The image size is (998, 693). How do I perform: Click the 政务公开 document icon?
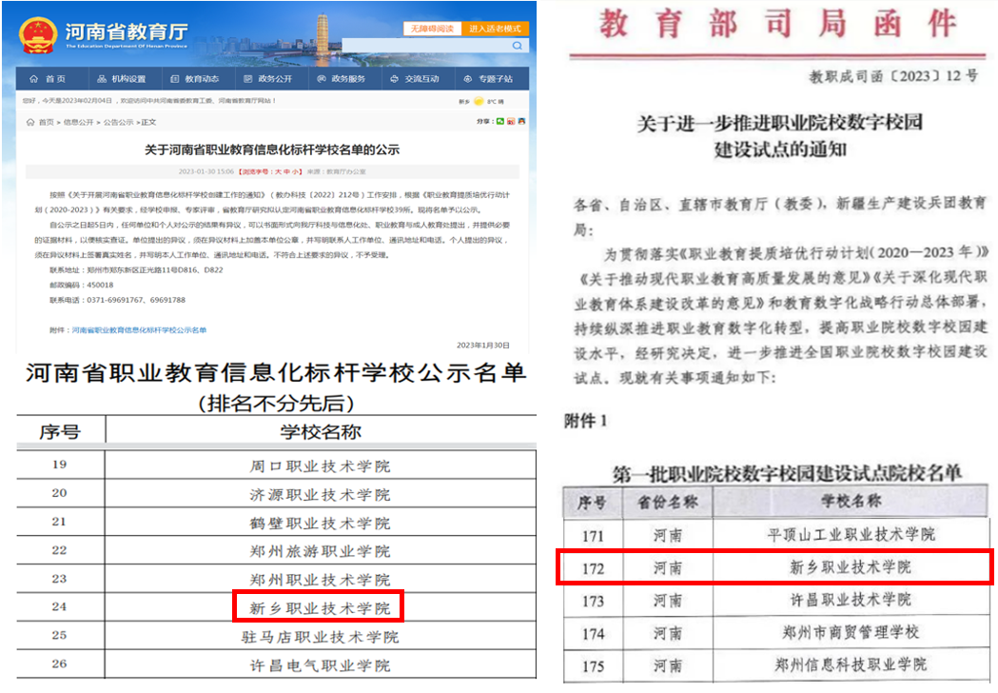coord(248,79)
